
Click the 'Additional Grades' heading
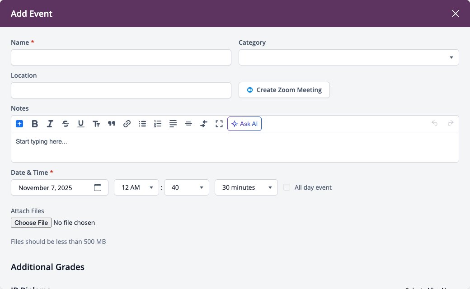(x=47, y=267)
